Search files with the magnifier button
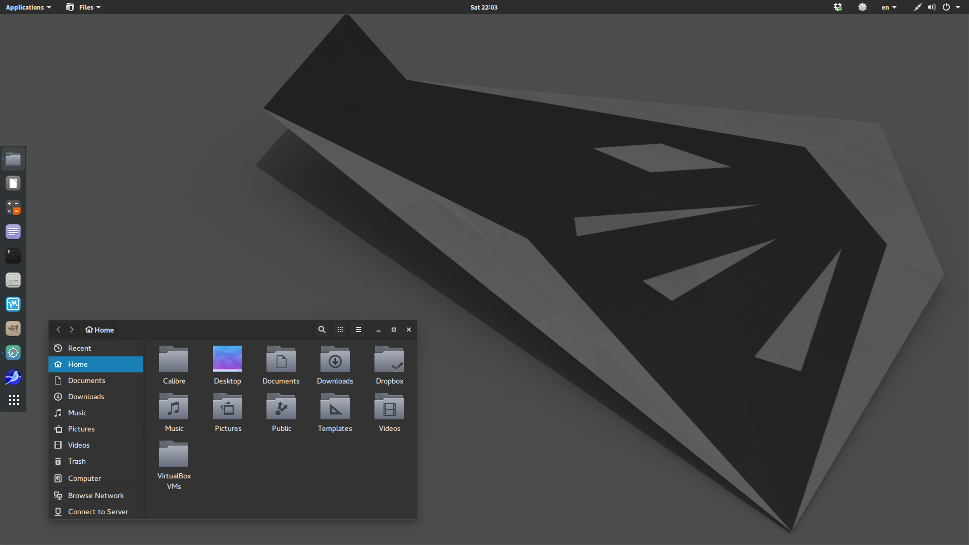Image resolution: width=969 pixels, height=545 pixels. point(321,330)
